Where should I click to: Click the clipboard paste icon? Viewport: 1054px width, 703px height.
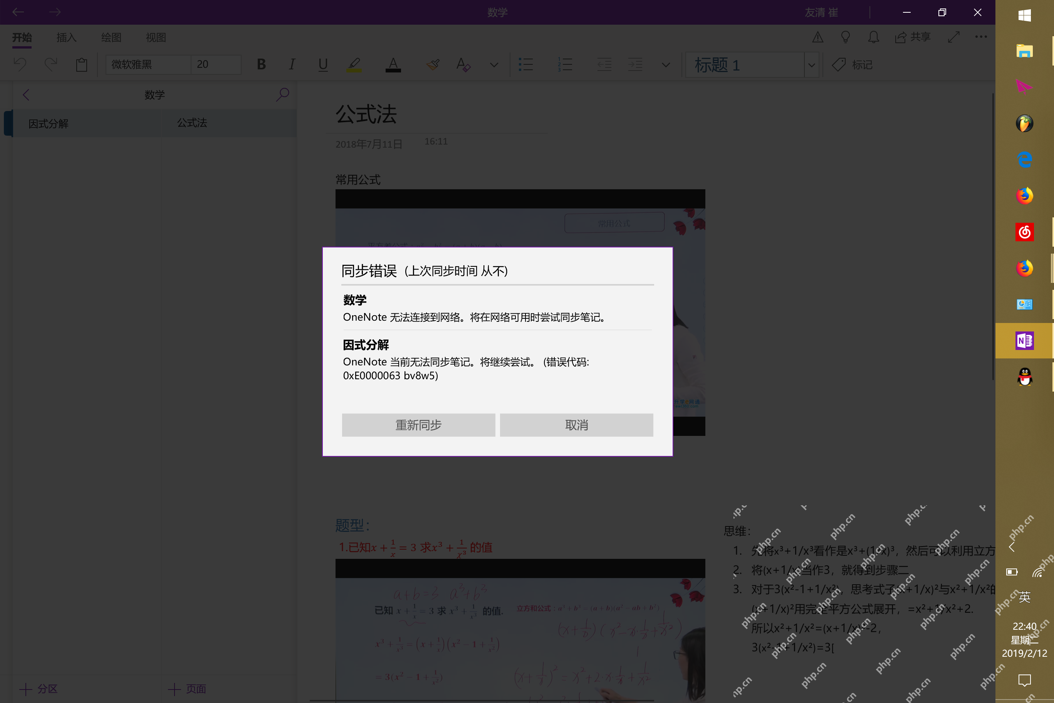pyautogui.click(x=82, y=65)
